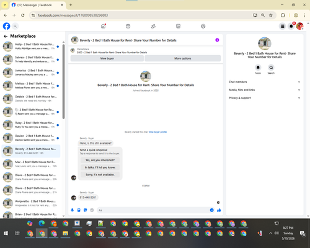The height and width of the screenshot is (248, 310).
Task: Open the Ruby conversation
Action: coord(31,125)
